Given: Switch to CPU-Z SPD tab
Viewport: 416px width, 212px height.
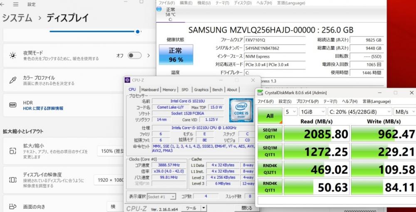Looking at the screenshot, I should point(185,89).
